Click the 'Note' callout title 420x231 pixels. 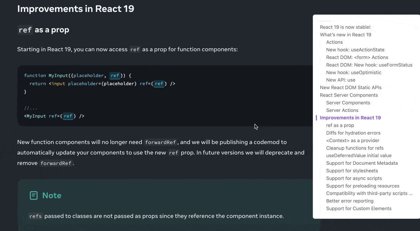click(52, 195)
